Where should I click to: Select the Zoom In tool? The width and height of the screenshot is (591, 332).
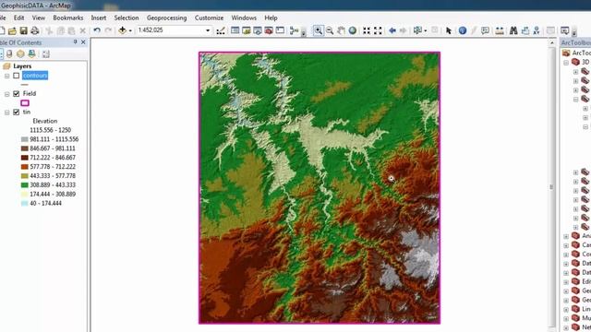pyautogui.click(x=318, y=30)
